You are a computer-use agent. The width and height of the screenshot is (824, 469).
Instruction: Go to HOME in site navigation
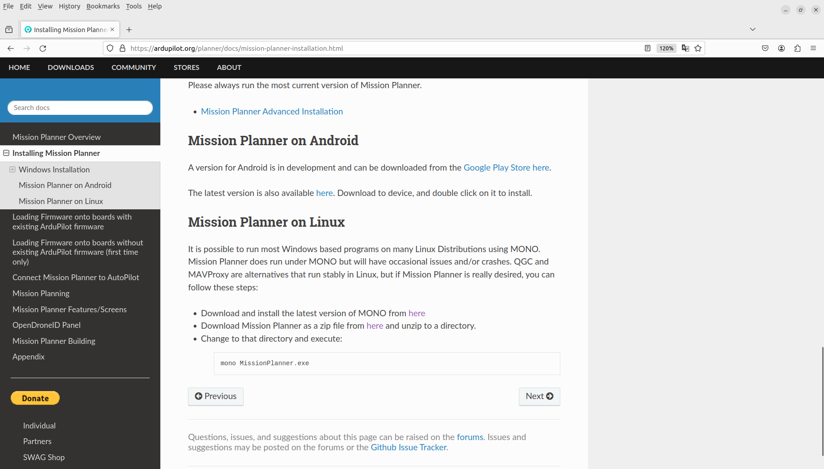pyautogui.click(x=20, y=68)
